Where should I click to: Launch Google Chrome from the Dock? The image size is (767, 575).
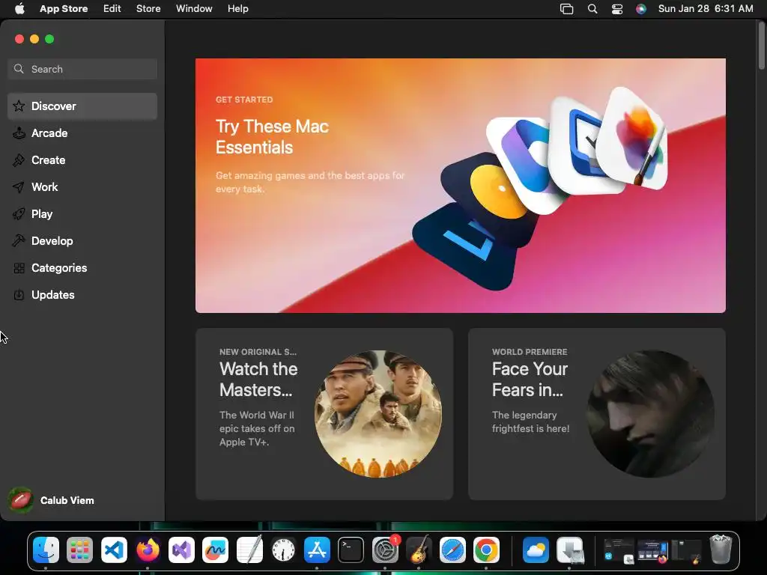coord(486,550)
